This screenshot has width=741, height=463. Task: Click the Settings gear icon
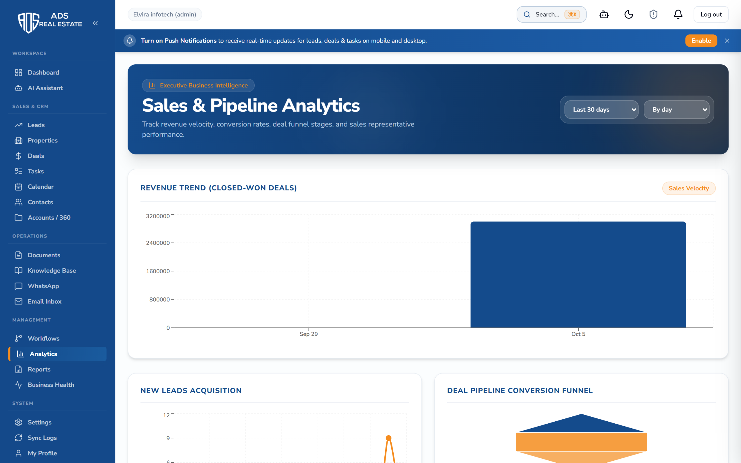(x=18, y=422)
